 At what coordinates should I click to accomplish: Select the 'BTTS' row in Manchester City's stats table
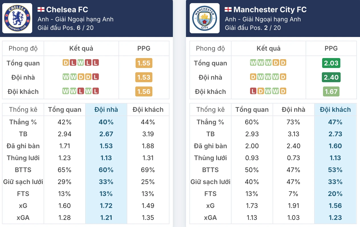(x=210, y=170)
